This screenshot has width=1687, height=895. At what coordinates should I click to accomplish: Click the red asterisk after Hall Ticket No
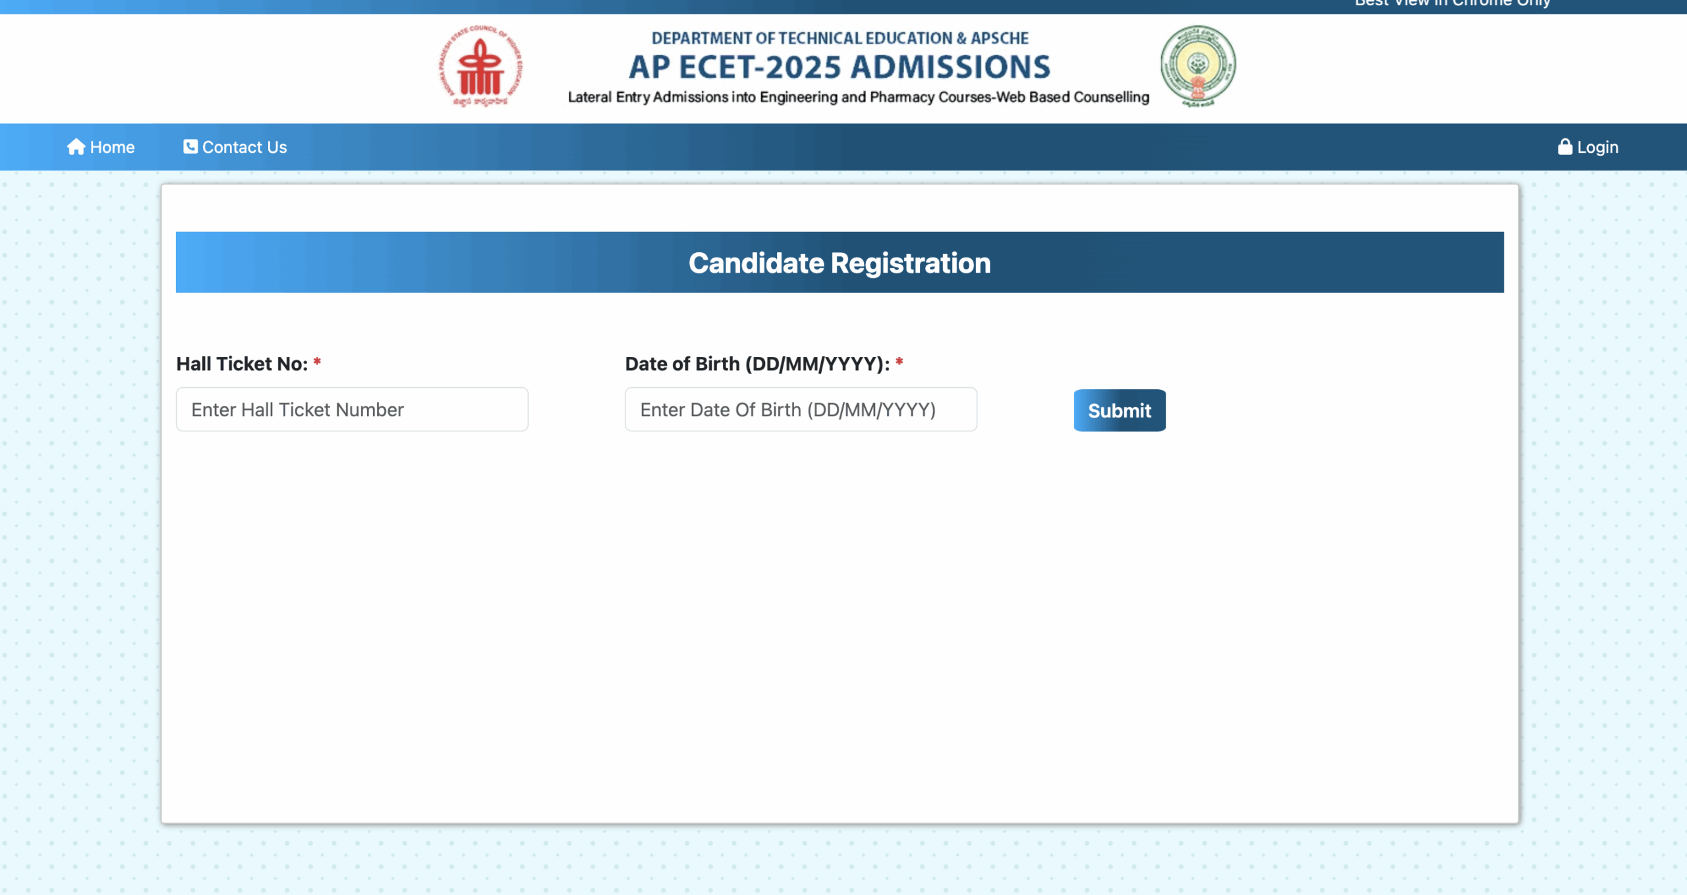pyautogui.click(x=317, y=362)
